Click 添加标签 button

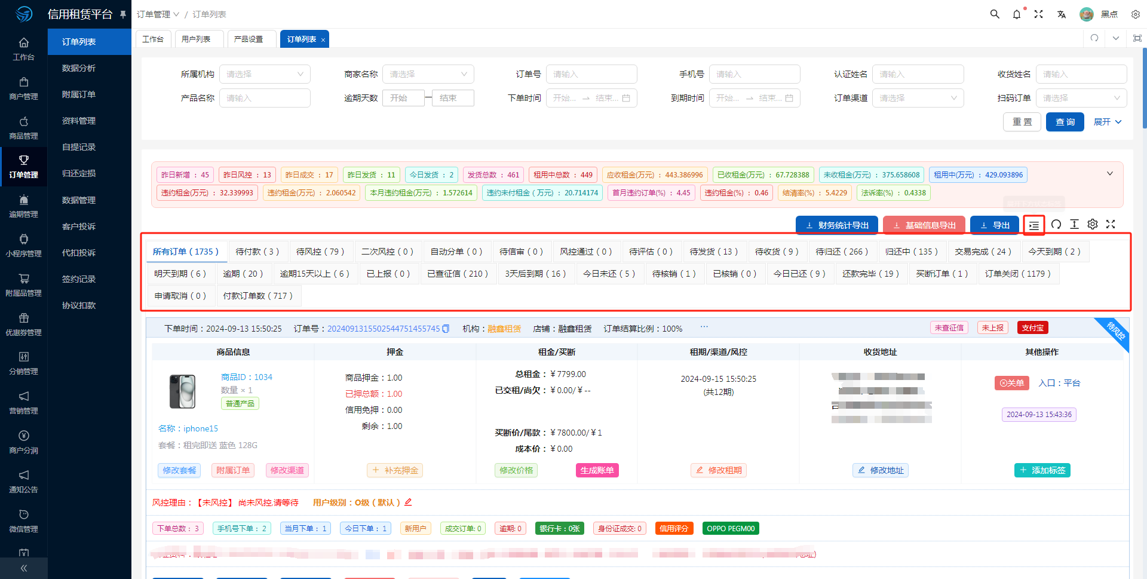pyautogui.click(x=1042, y=470)
